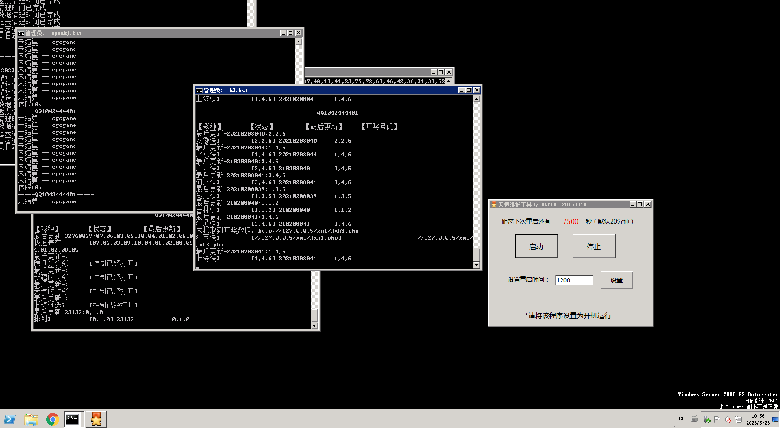Click the k3.bat window title bar icon
This screenshot has width=780, height=428.
(x=199, y=90)
